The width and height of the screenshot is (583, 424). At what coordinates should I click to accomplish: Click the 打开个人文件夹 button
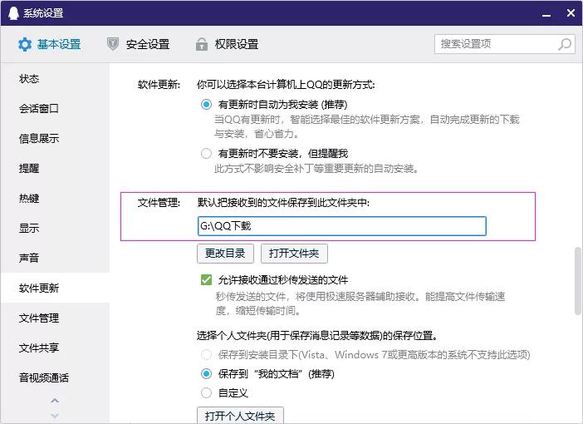point(240,416)
